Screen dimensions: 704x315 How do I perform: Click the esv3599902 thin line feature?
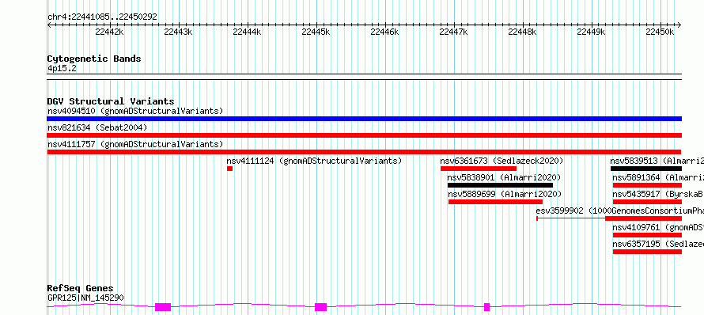(570, 218)
